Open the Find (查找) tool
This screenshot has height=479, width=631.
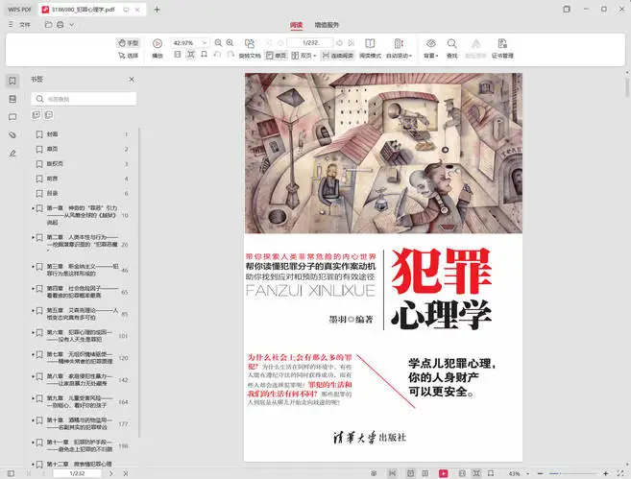451,44
